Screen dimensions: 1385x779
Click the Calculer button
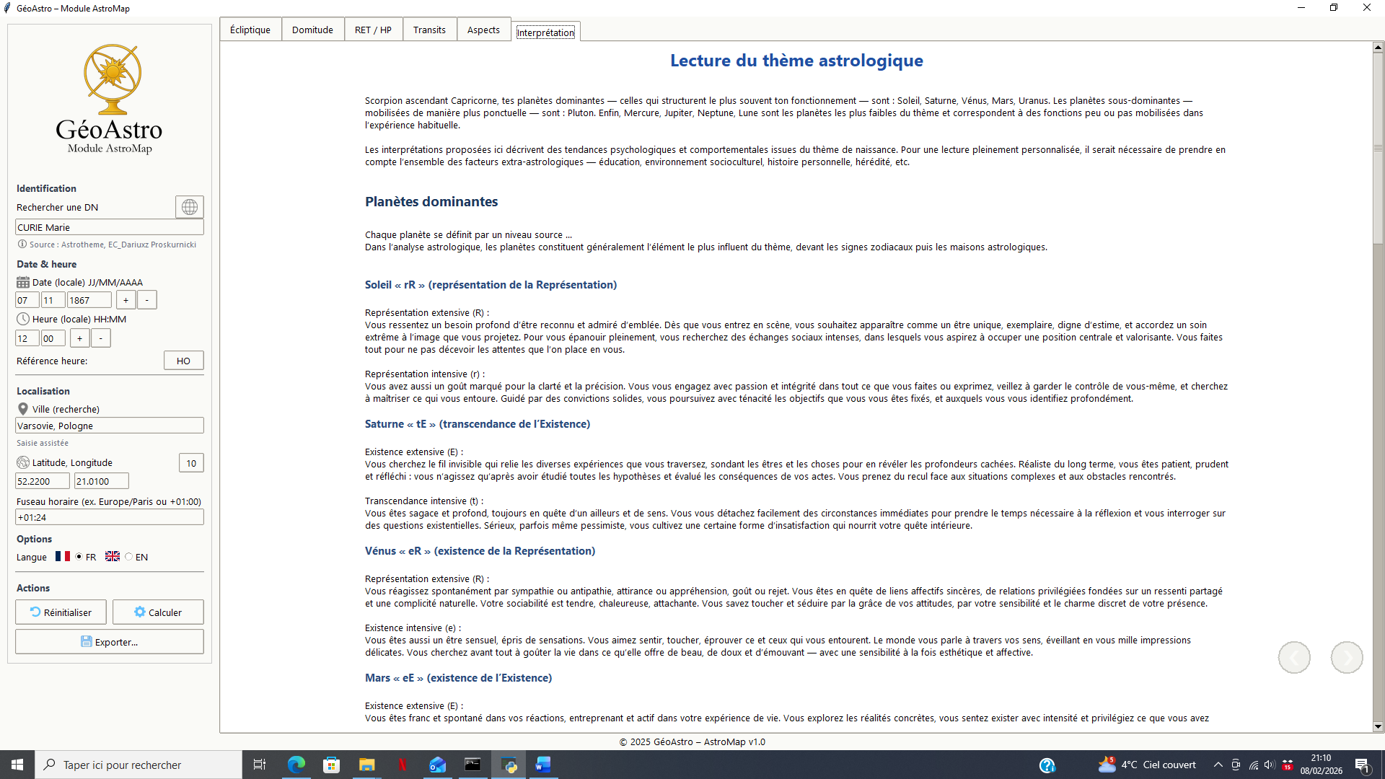tap(158, 612)
